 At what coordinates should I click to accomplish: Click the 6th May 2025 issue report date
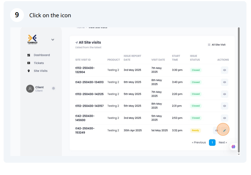coord(132,82)
